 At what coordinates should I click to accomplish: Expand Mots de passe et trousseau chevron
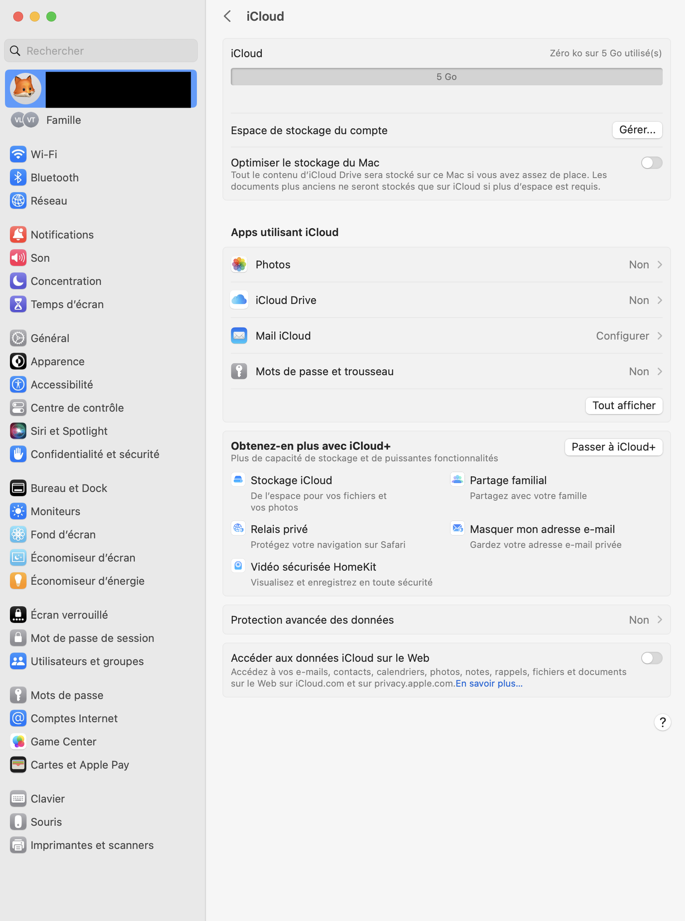coord(660,372)
